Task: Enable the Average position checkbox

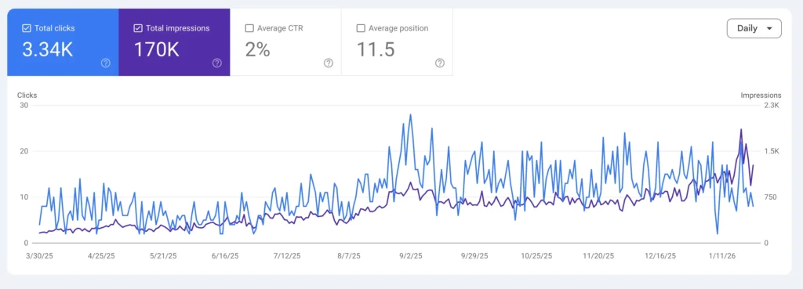Action: 361,29
